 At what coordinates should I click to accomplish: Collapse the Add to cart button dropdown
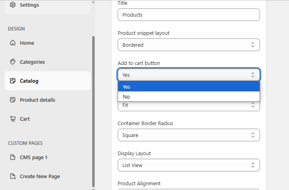click(189, 75)
